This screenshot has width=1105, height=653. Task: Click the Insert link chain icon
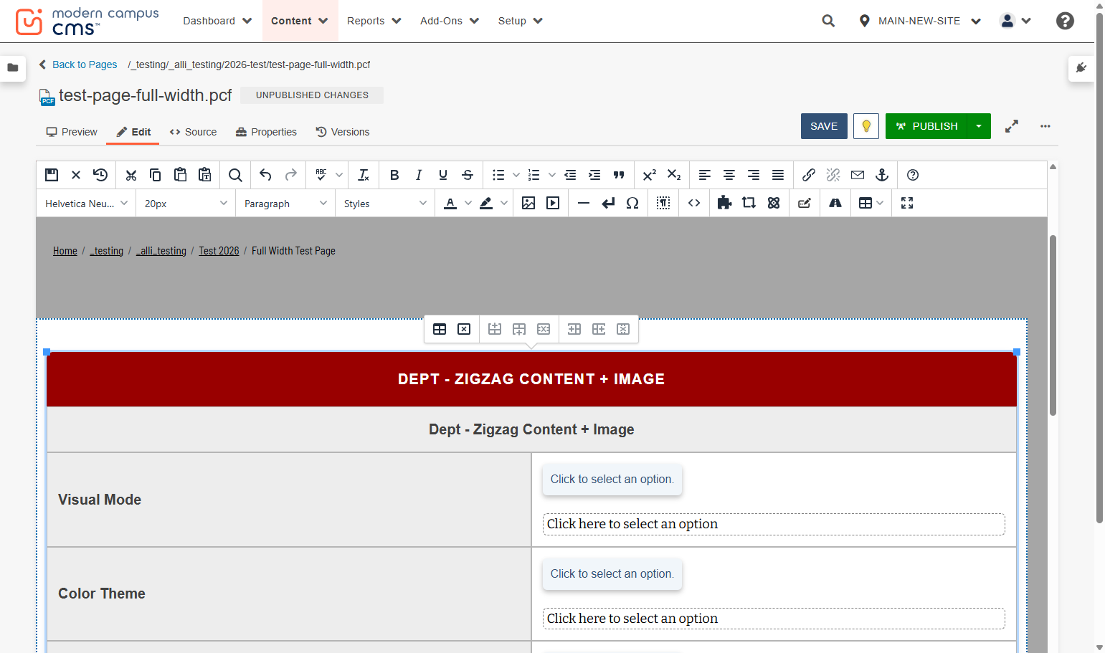(x=809, y=175)
